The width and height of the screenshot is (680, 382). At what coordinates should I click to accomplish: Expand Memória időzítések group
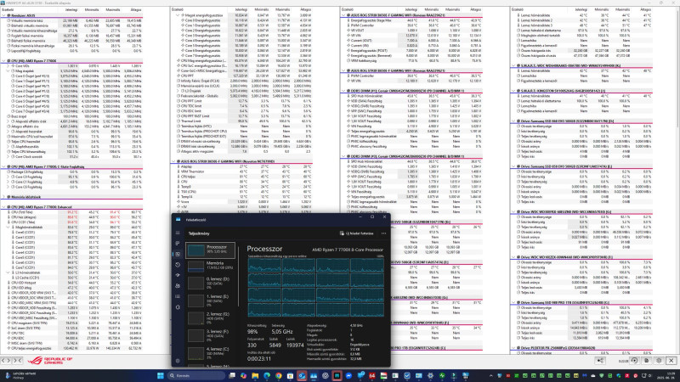click(4, 197)
